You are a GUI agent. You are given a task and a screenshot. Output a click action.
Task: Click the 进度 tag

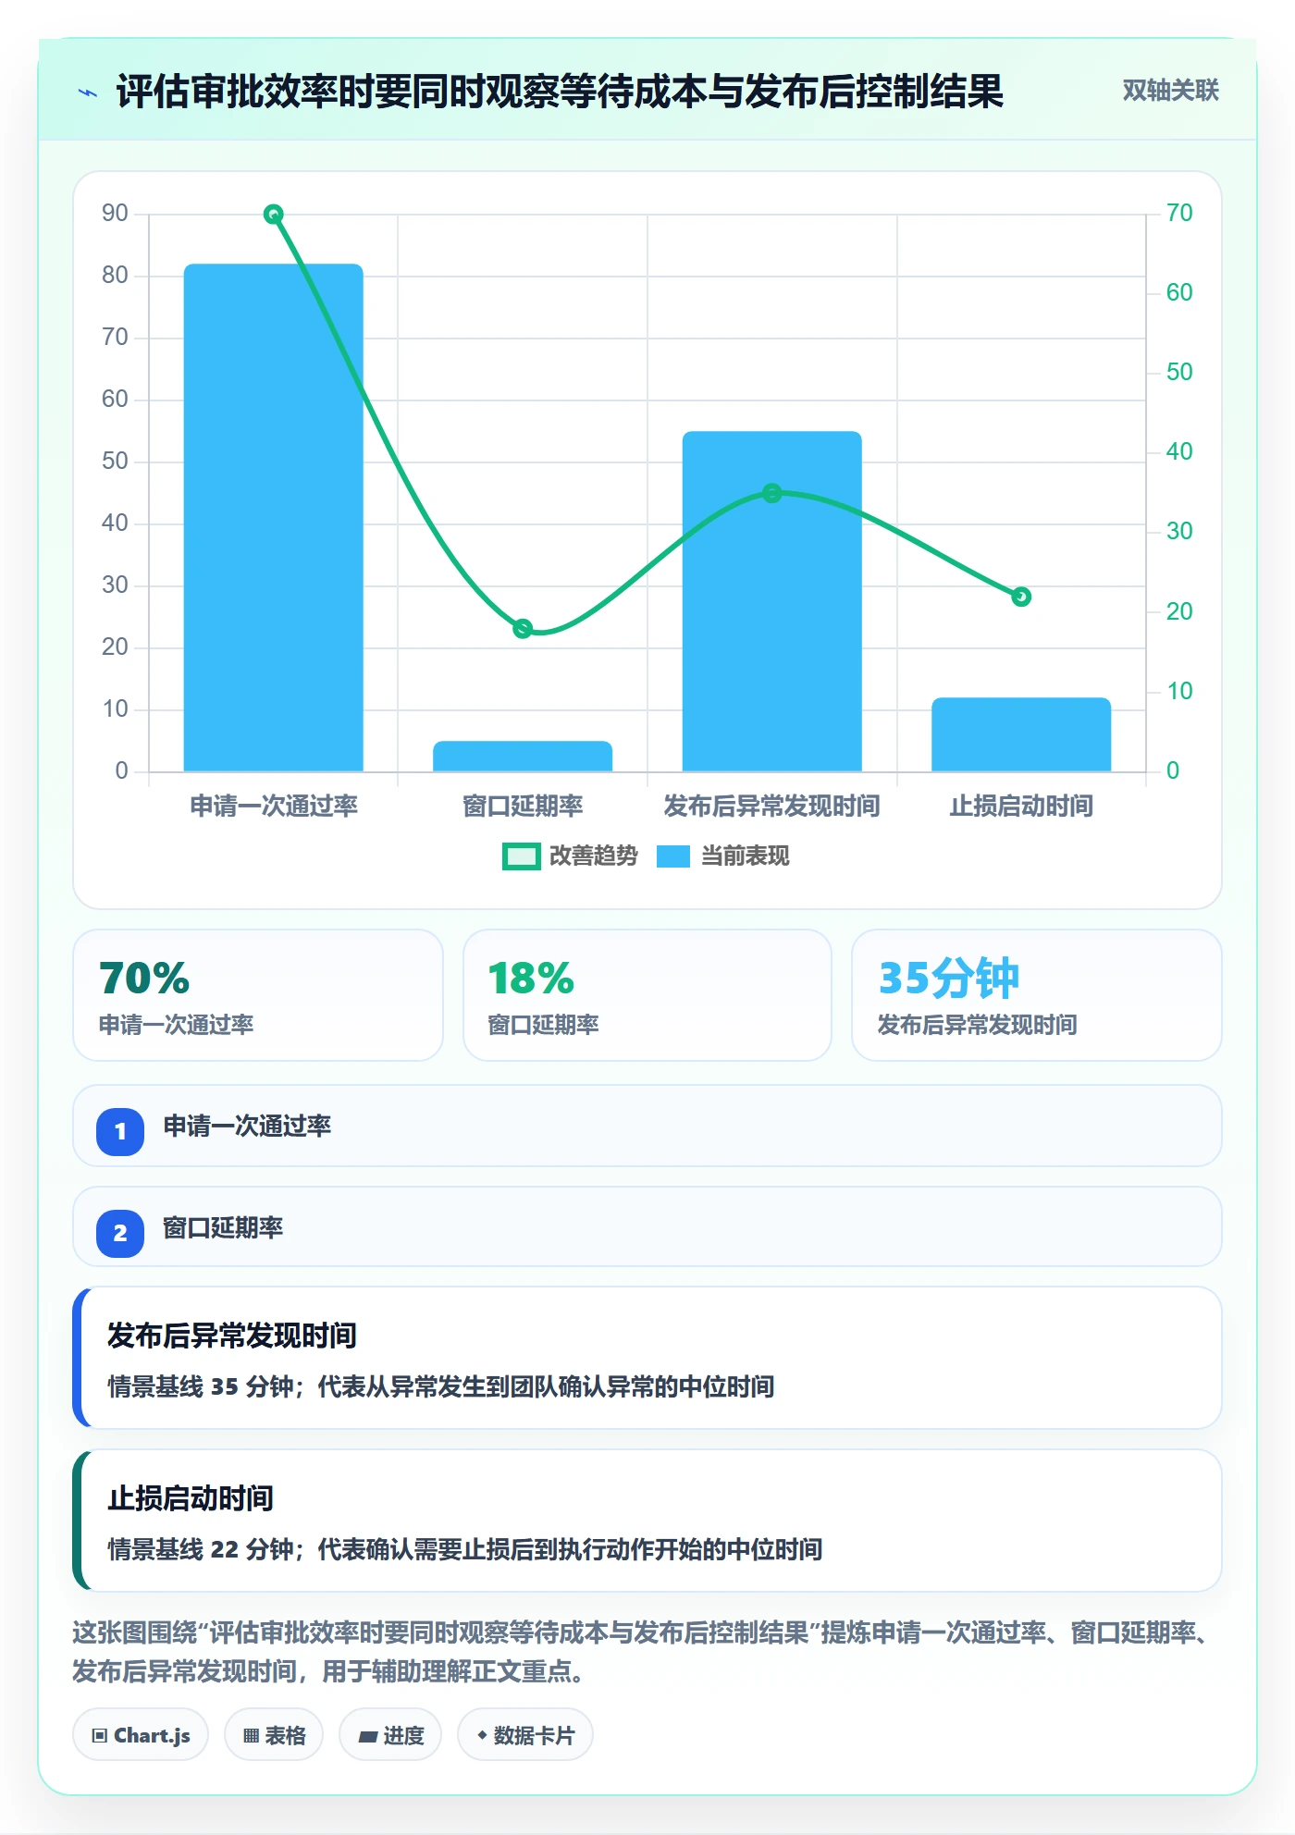coord(390,1735)
